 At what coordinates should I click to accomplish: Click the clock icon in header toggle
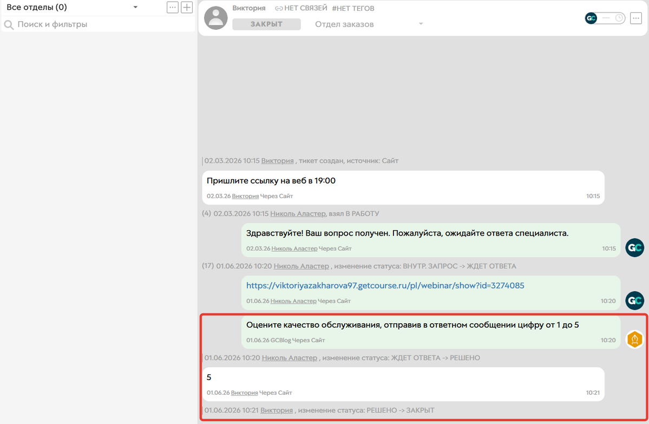pyautogui.click(x=619, y=18)
